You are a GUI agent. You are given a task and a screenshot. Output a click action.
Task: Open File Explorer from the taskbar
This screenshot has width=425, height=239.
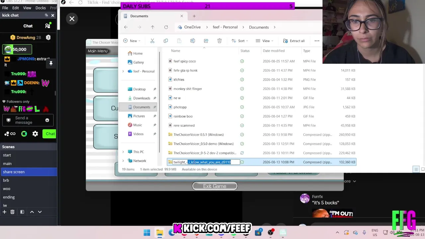click(x=159, y=232)
